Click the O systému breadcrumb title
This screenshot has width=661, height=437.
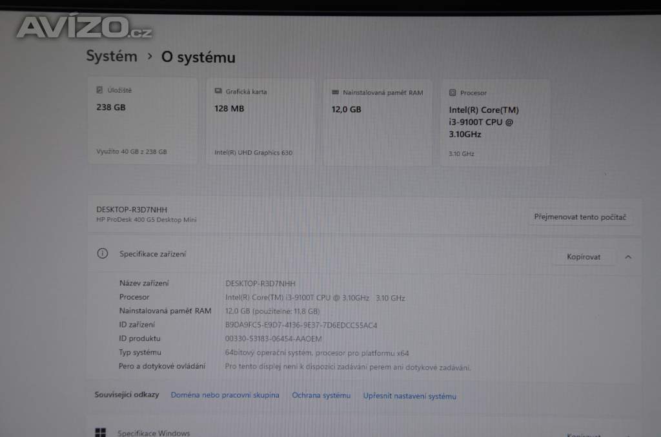point(198,57)
